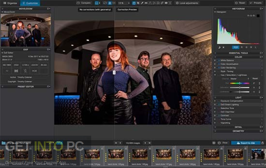Expand the Tone Curve section
Image resolution: width=266 pixels, height=168 pixels.
click(x=215, y=119)
